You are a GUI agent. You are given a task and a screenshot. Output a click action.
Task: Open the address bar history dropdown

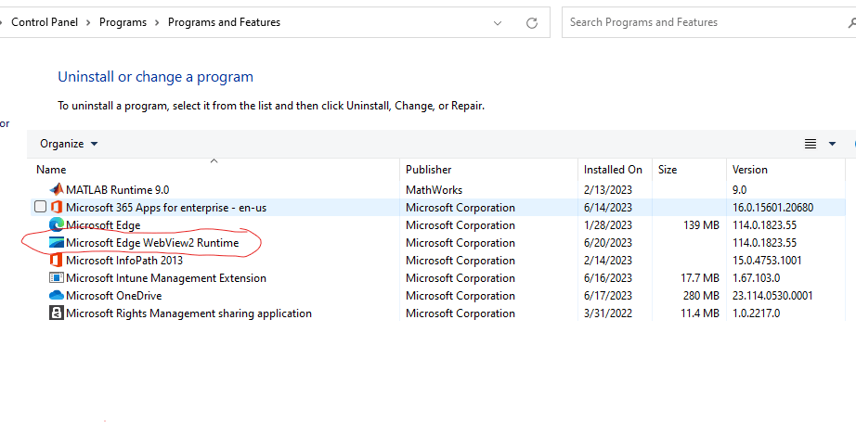[x=498, y=23]
